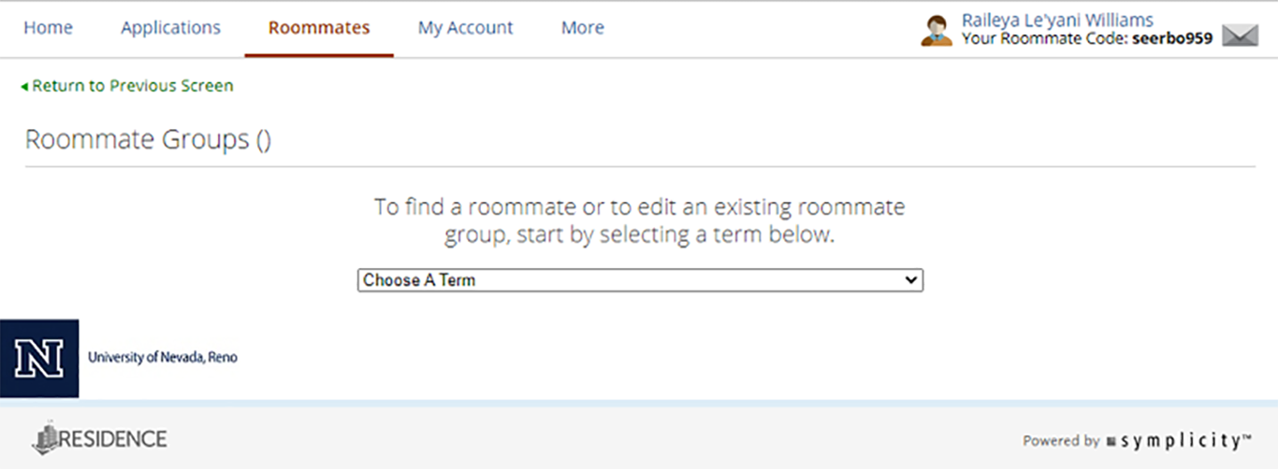
Task: Click the RESIDENCE wordmark
Action: click(x=114, y=439)
